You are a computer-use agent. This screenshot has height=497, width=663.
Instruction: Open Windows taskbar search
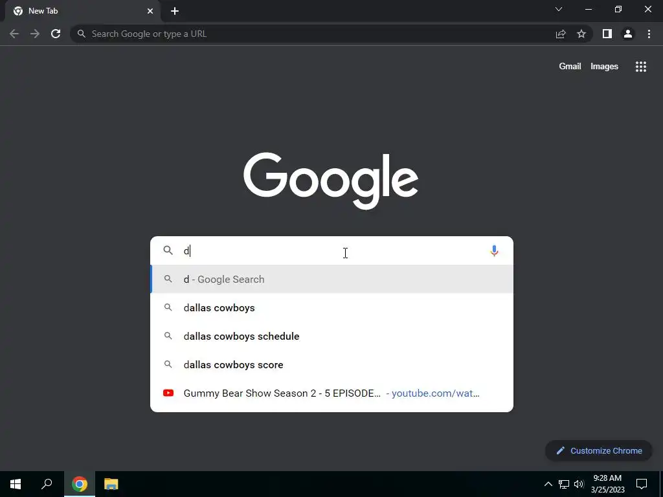coord(47,484)
